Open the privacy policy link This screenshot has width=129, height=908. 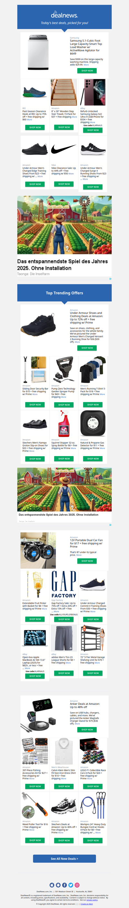pyautogui.click(x=92, y=900)
